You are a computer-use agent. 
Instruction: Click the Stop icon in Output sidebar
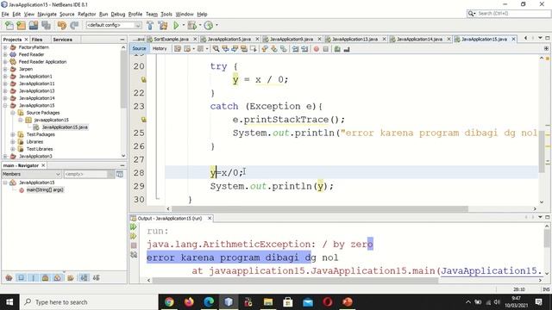(134, 245)
